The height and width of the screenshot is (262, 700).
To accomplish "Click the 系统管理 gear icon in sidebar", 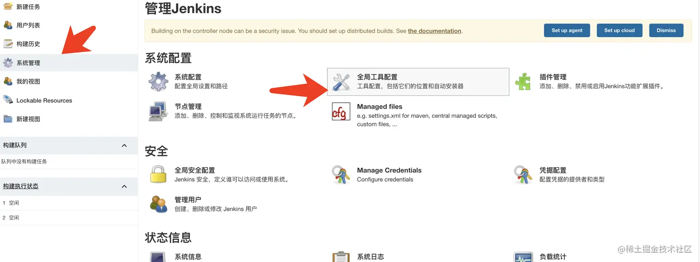I will tap(8, 63).
